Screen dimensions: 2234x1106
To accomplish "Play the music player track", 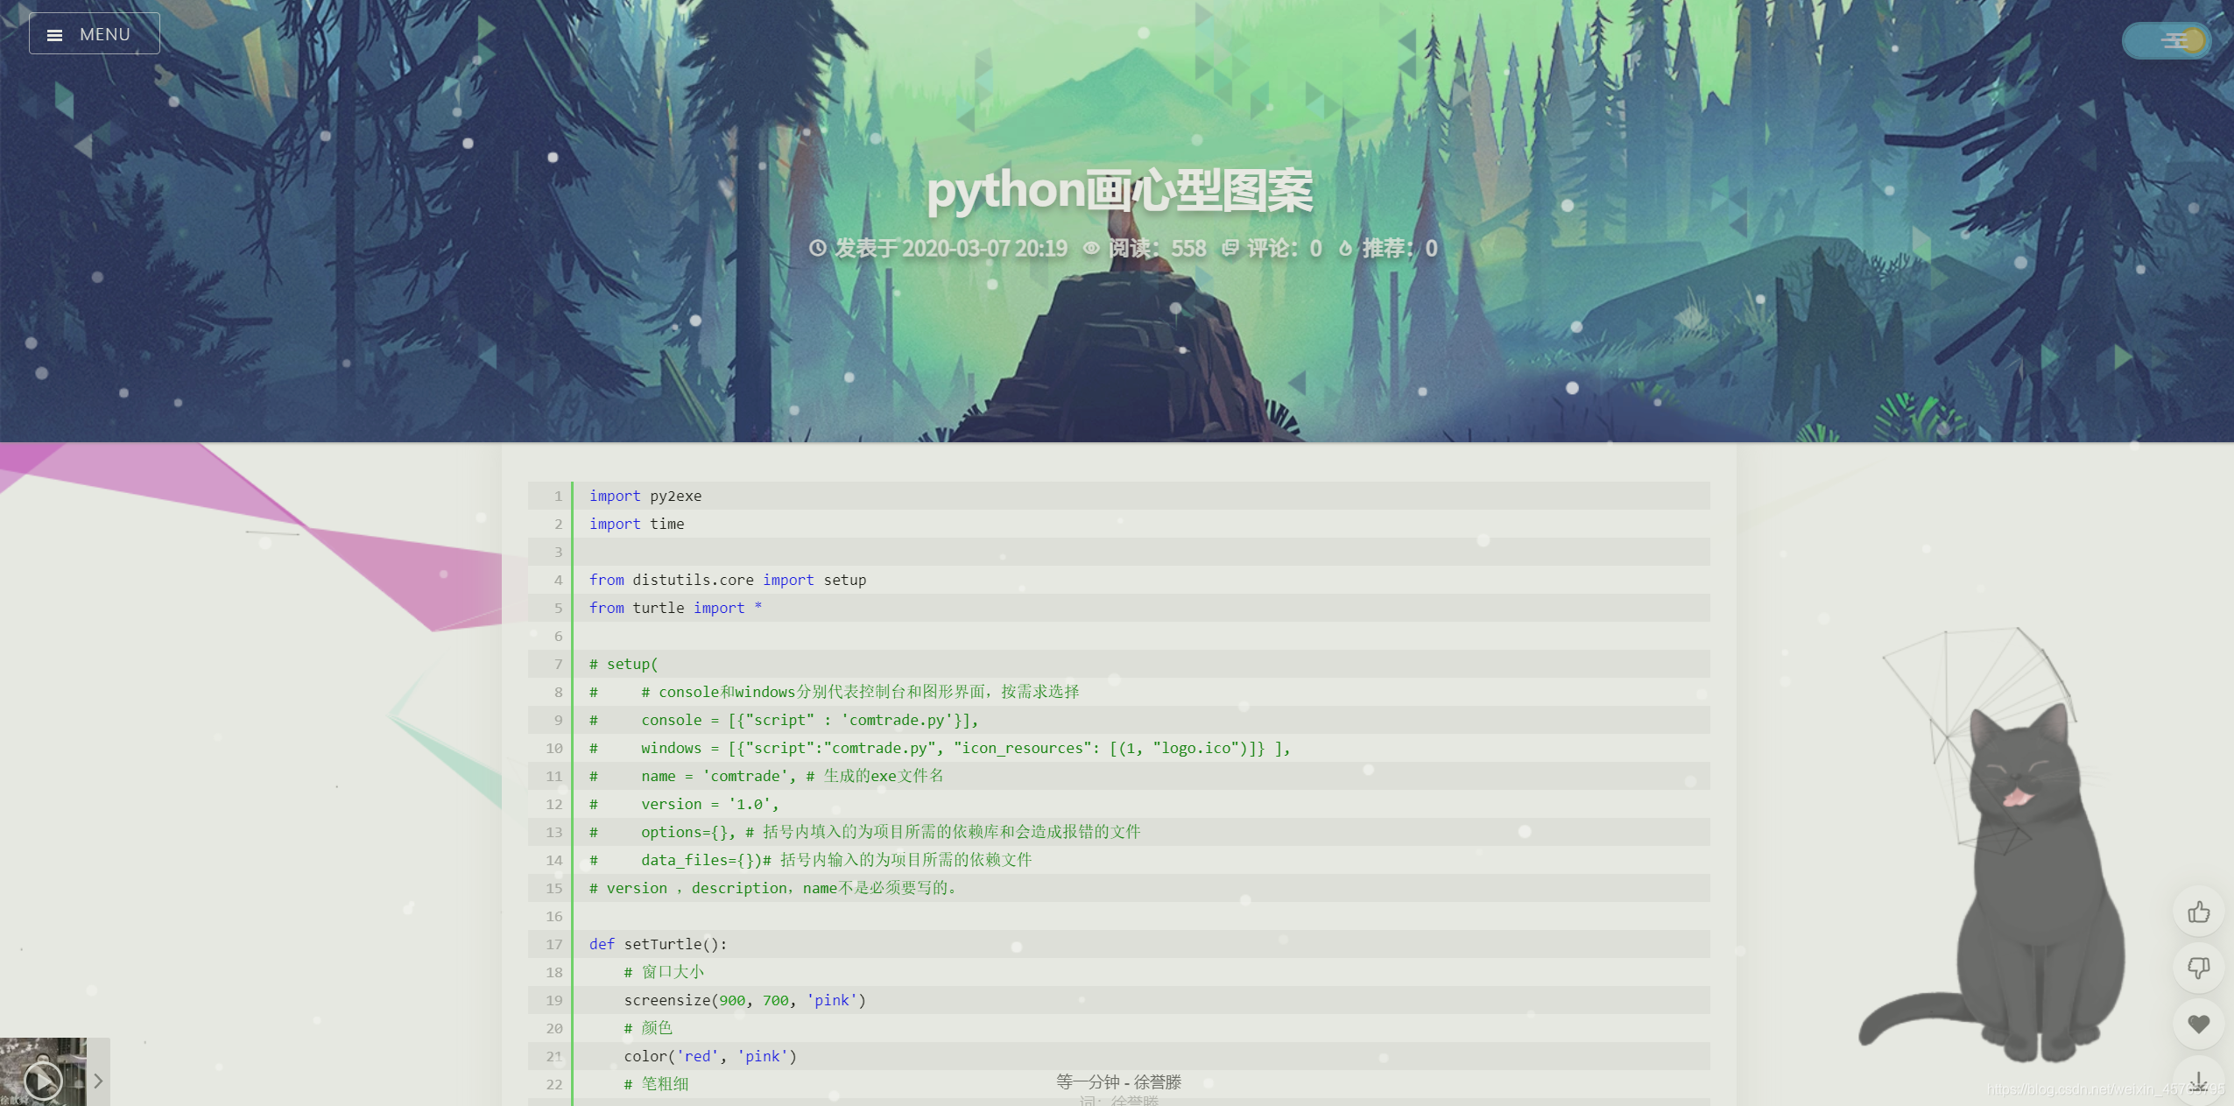I will click(x=42, y=1081).
